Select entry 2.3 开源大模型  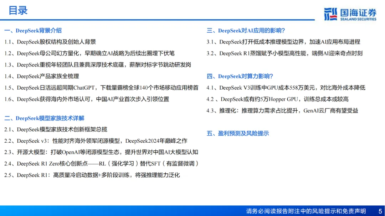pyautogui.click(x=101, y=152)
